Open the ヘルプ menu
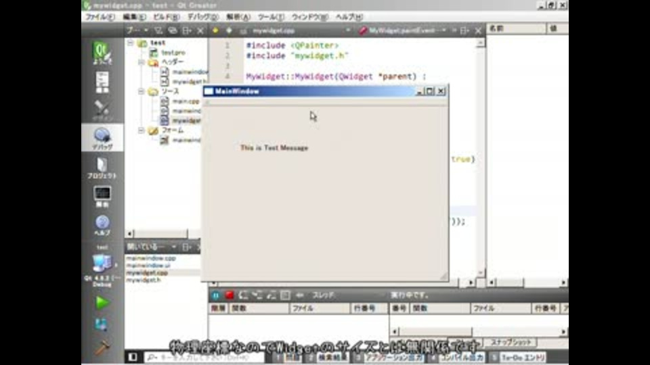650x365 pixels. point(349,17)
